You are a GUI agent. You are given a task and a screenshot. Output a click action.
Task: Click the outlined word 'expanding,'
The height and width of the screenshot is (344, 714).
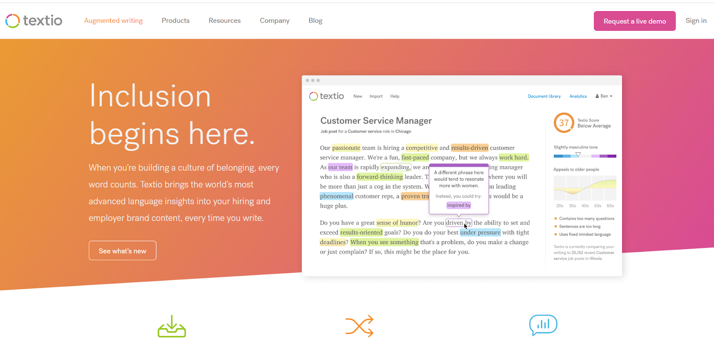[x=396, y=167]
